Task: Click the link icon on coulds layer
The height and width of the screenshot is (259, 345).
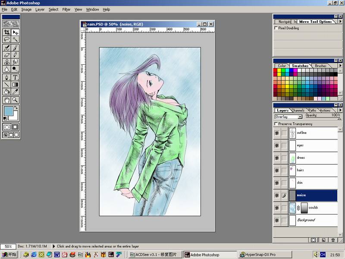Action: (x=298, y=208)
